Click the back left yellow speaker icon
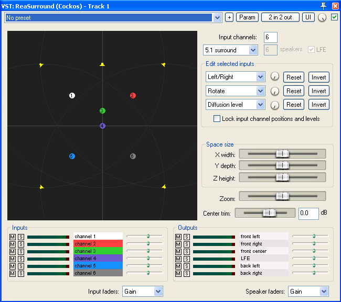Image resolution: width=341 pixels, height=302 pixels. click(42, 187)
